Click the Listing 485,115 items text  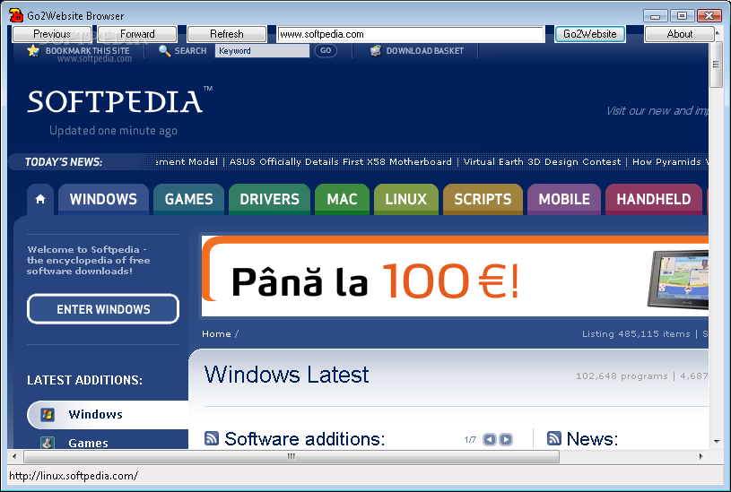point(636,333)
